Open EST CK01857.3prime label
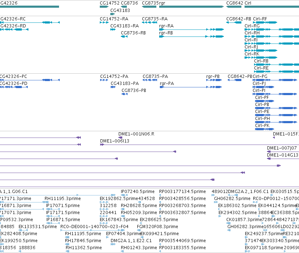Viewport: 299px width, 253px height. coord(244,220)
